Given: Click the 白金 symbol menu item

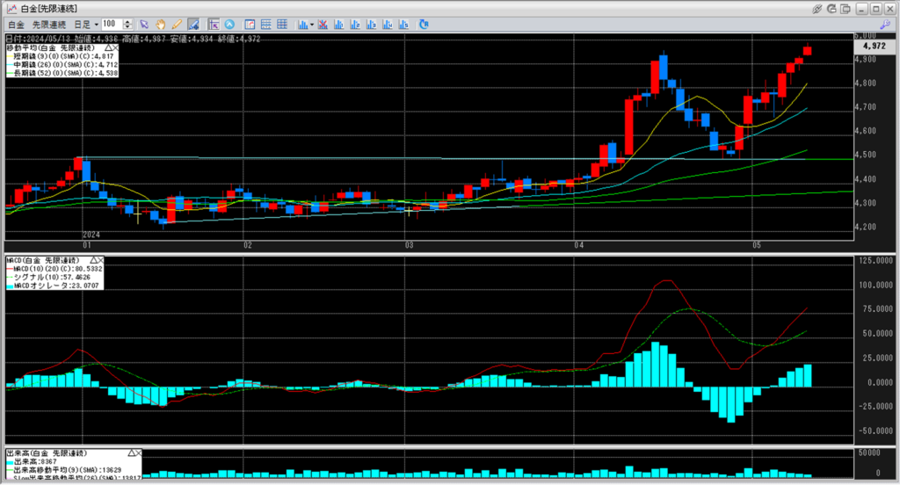Looking at the screenshot, I should [16, 24].
